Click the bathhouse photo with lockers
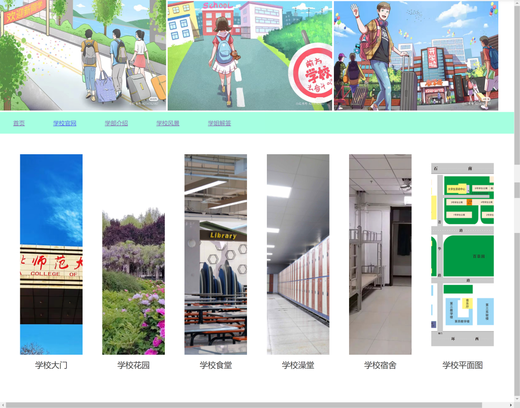520x408 pixels. (298, 254)
